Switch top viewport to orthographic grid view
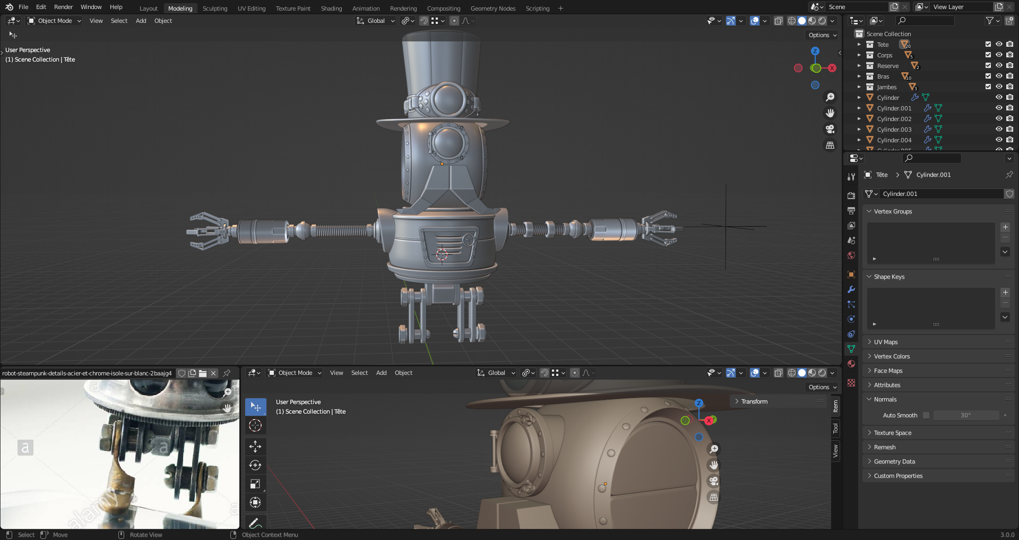The width and height of the screenshot is (1019, 540). [x=830, y=145]
